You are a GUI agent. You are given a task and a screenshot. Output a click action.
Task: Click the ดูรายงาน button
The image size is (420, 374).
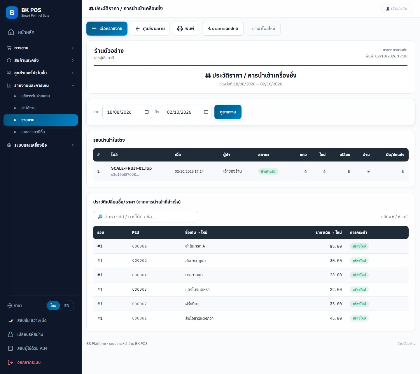(228, 112)
